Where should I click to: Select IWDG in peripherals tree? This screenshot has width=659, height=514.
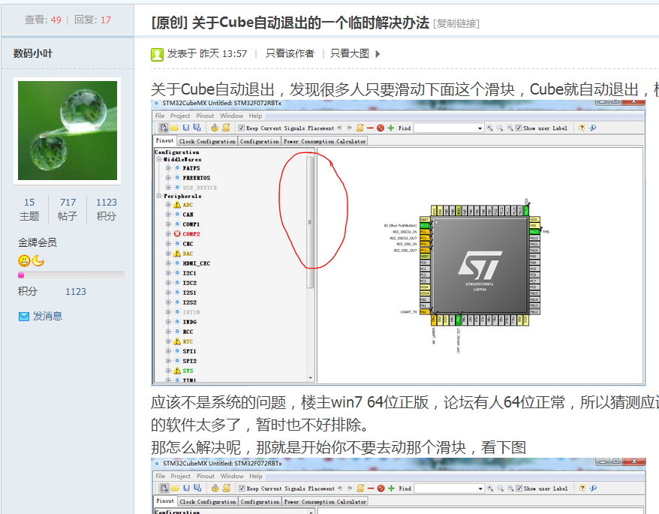click(190, 322)
